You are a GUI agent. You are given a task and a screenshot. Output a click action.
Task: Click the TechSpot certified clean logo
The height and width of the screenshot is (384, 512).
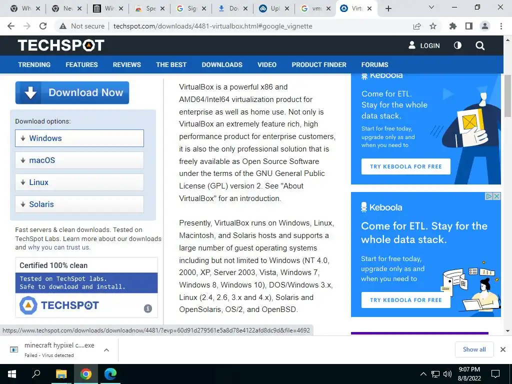pos(59,305)
